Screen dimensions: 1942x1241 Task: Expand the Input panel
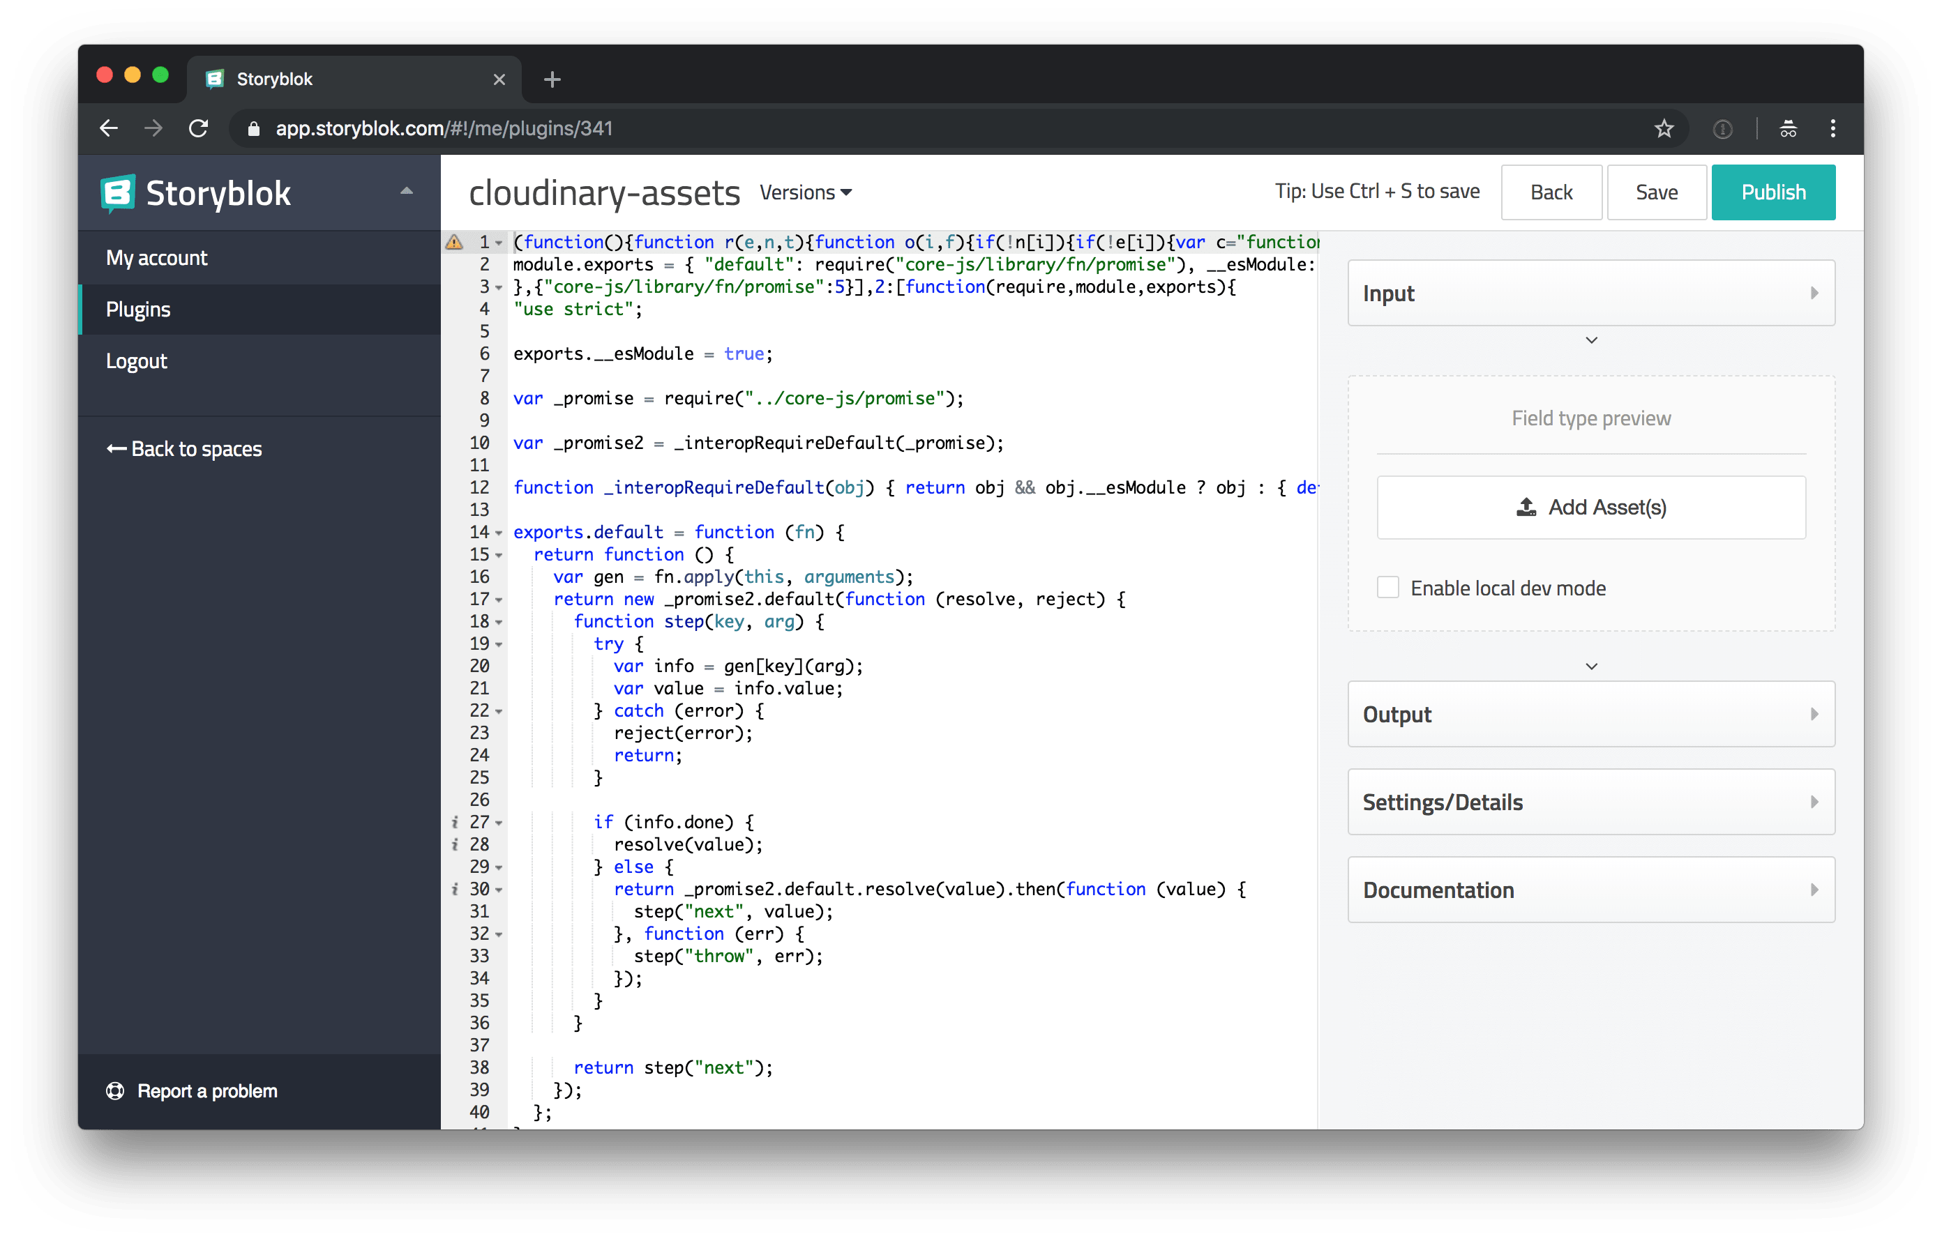[x=1590, y=293]
